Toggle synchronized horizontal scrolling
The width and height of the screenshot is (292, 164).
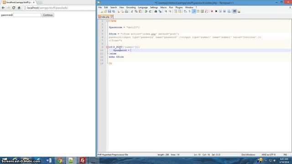(x=180, y=11)
